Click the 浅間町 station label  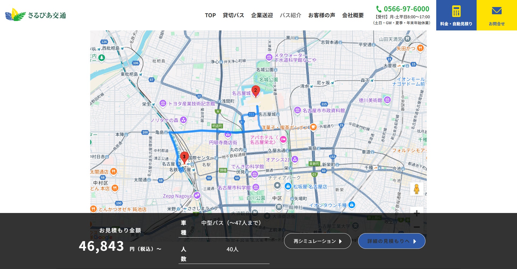pos(228,101)
